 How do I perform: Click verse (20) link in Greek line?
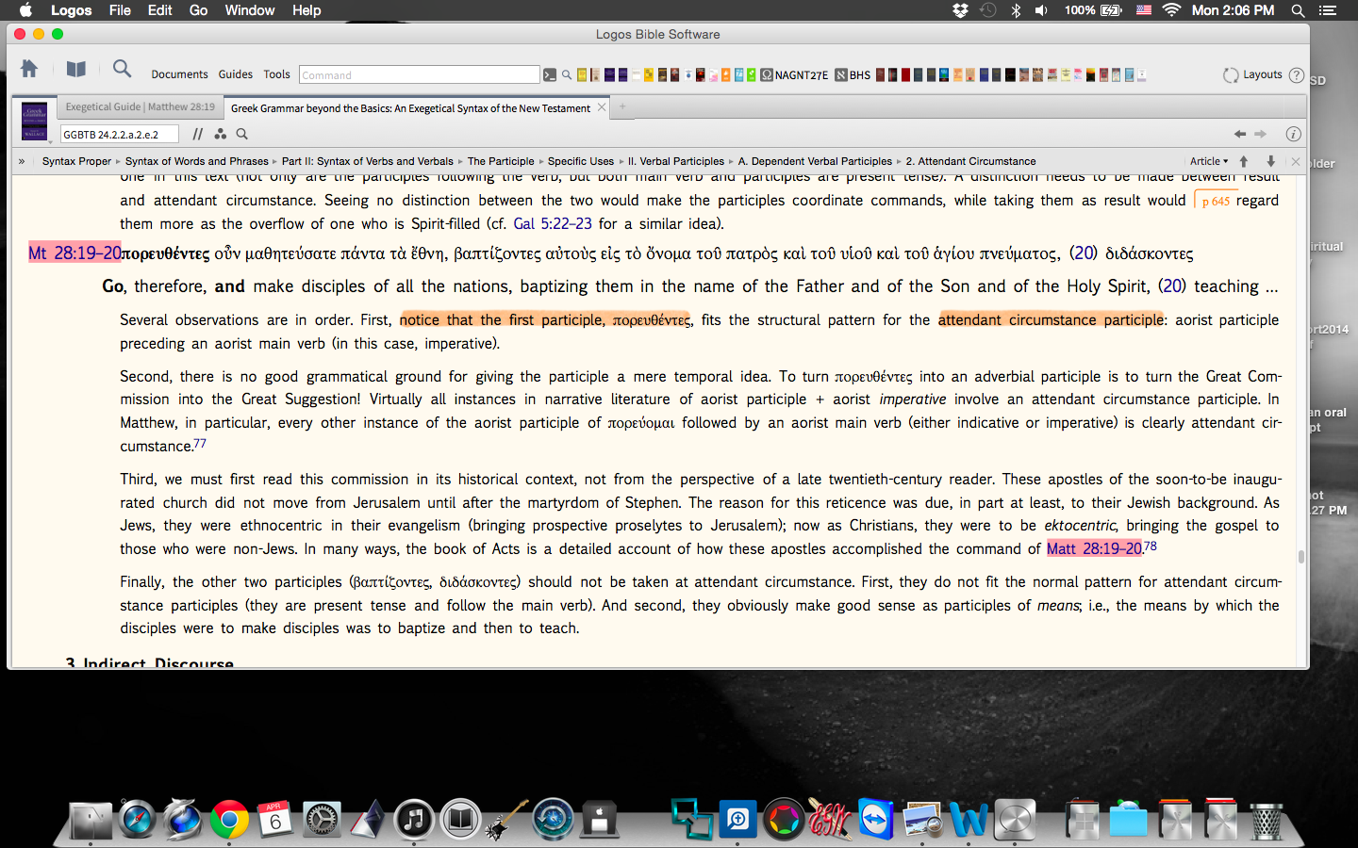click(x=1084, y=253)
